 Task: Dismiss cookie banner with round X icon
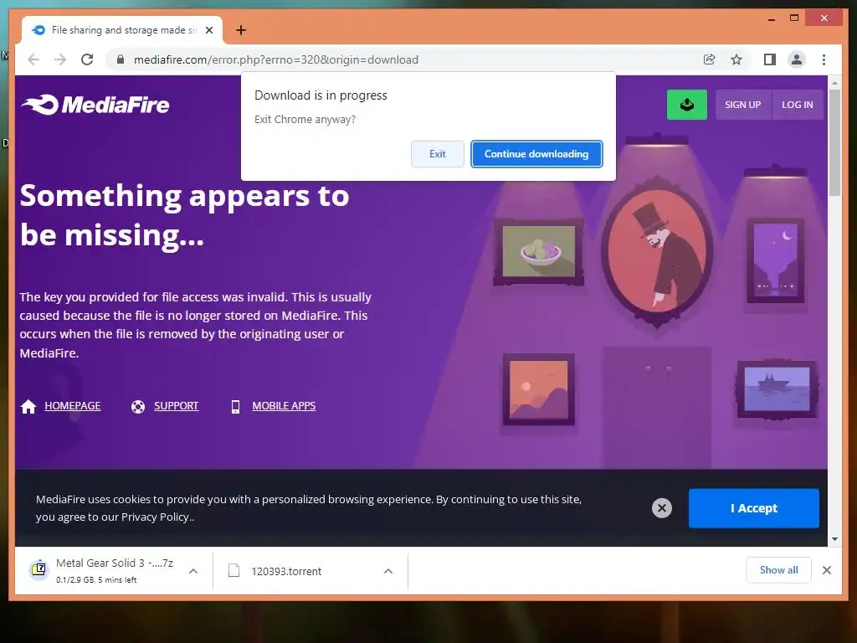pos(661,508)
